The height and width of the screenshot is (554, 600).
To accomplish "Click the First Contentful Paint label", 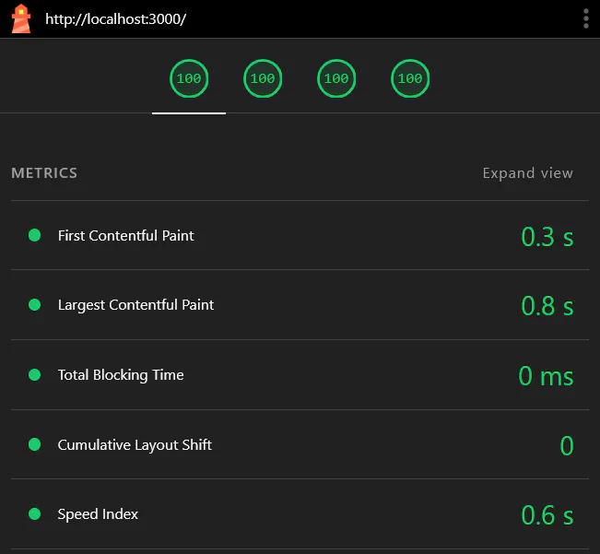I will [x=126, y=236].
